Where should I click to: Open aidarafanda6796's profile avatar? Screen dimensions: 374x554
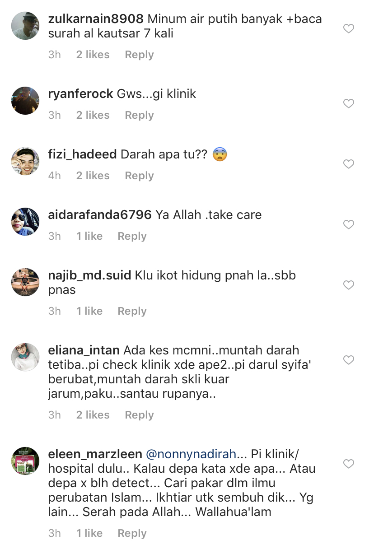point(25,222)
